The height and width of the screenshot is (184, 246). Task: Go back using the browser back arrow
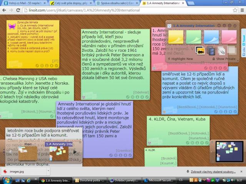[x=4, y=10]
